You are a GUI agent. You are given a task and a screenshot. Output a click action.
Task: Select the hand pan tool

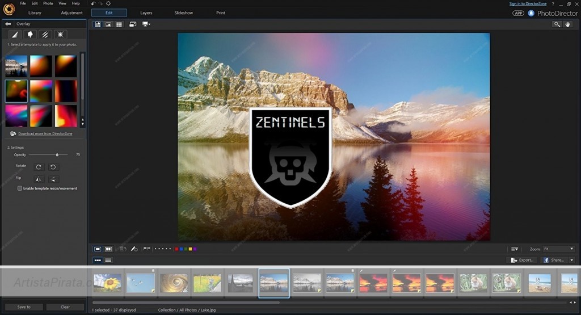[569, 24]
